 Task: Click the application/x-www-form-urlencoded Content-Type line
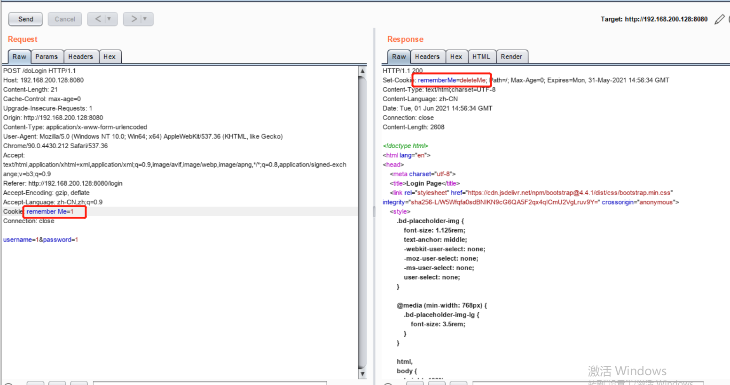(x=75, y=127)
